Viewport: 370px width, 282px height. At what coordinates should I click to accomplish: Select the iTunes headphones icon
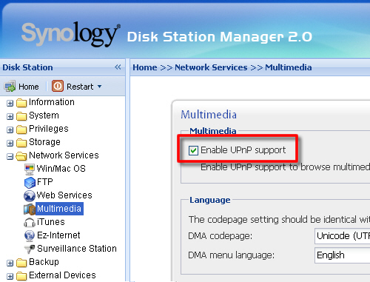[x=30, y=222]
